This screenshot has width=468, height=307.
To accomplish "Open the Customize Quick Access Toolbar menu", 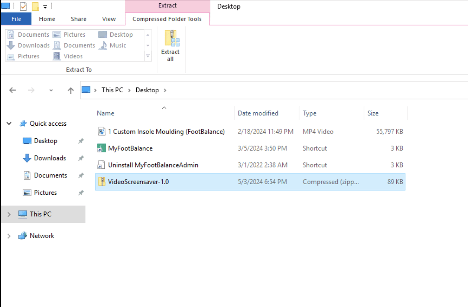I will click(x=45, y=6).
